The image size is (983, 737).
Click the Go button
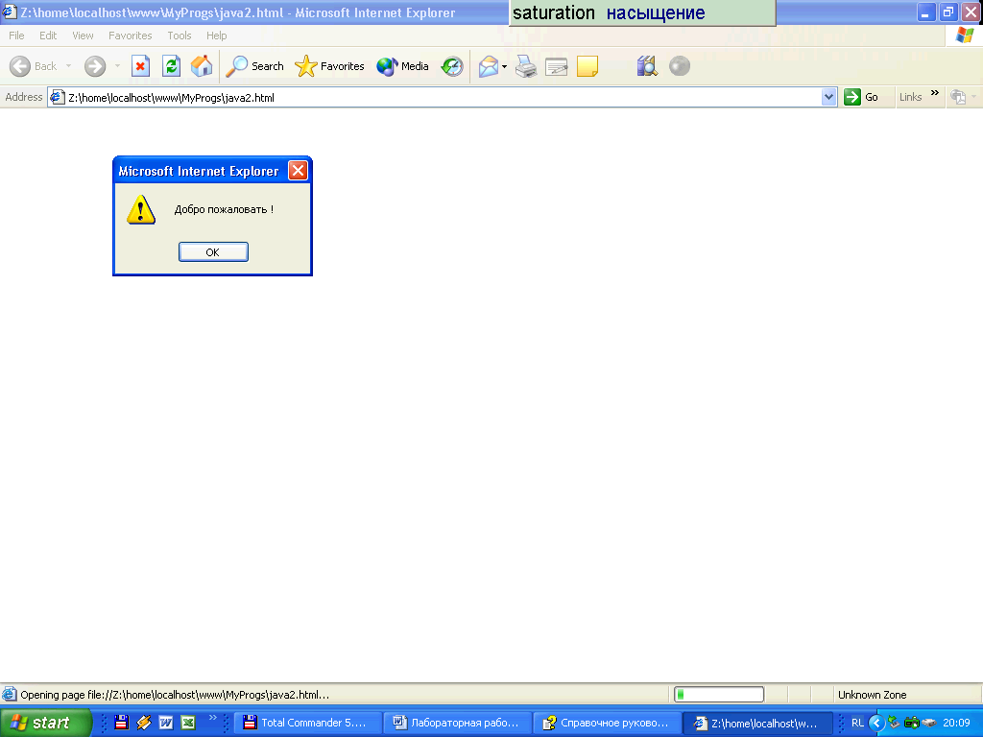click(x=861, y=97)
